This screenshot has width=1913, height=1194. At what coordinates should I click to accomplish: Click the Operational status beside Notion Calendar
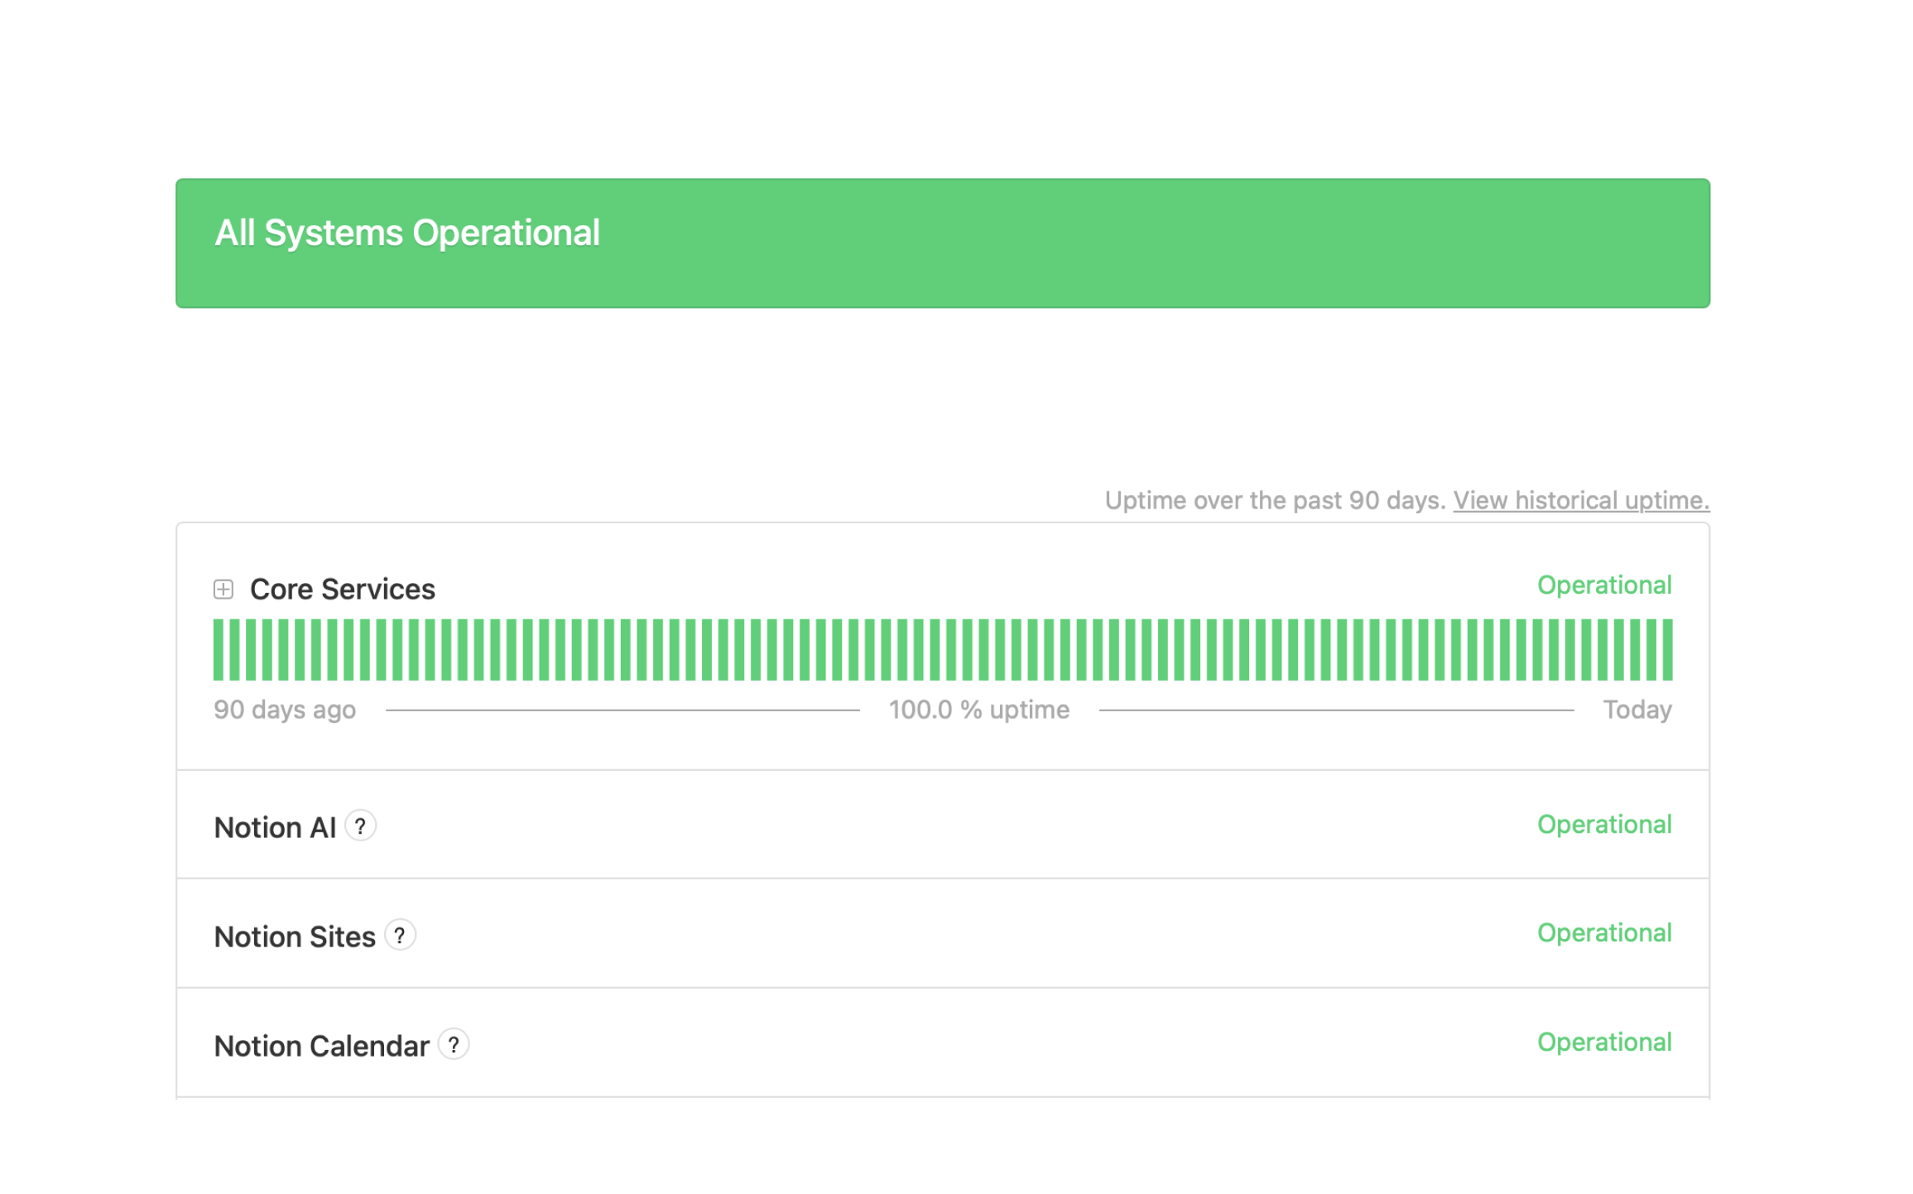[x=1603, y=1042]
